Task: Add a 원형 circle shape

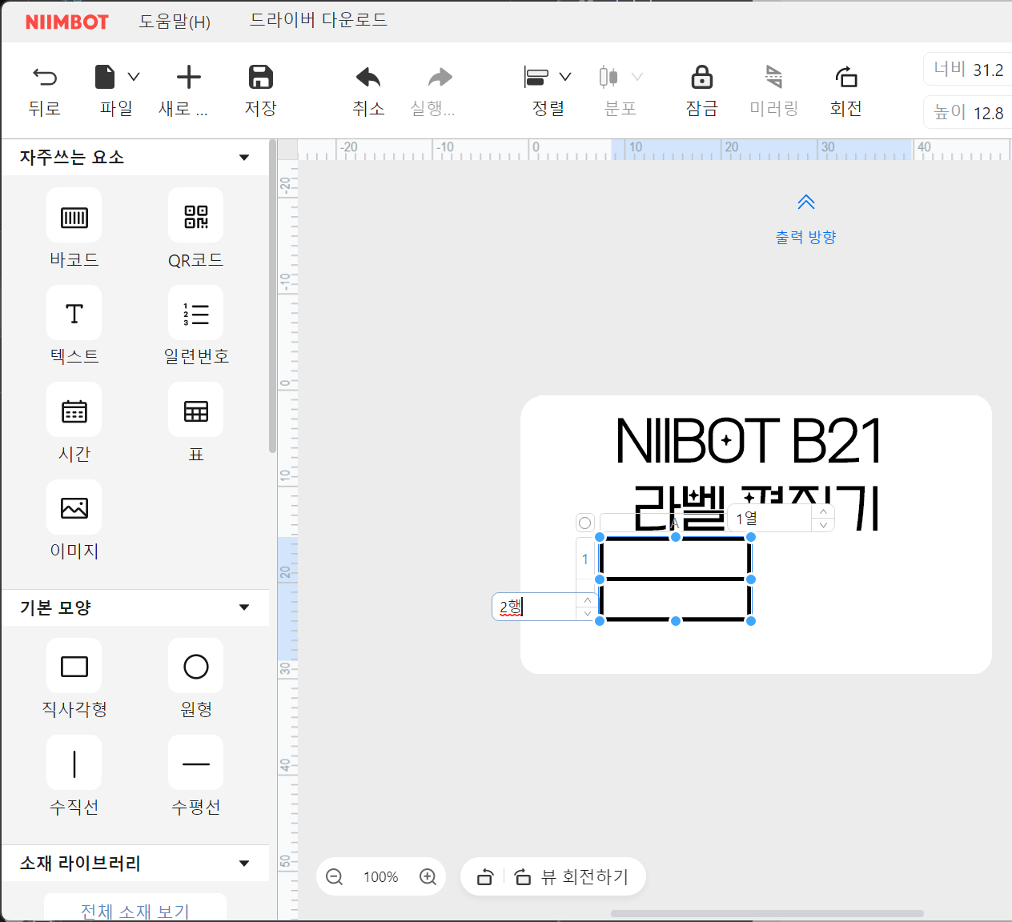Action: (196, 666)
